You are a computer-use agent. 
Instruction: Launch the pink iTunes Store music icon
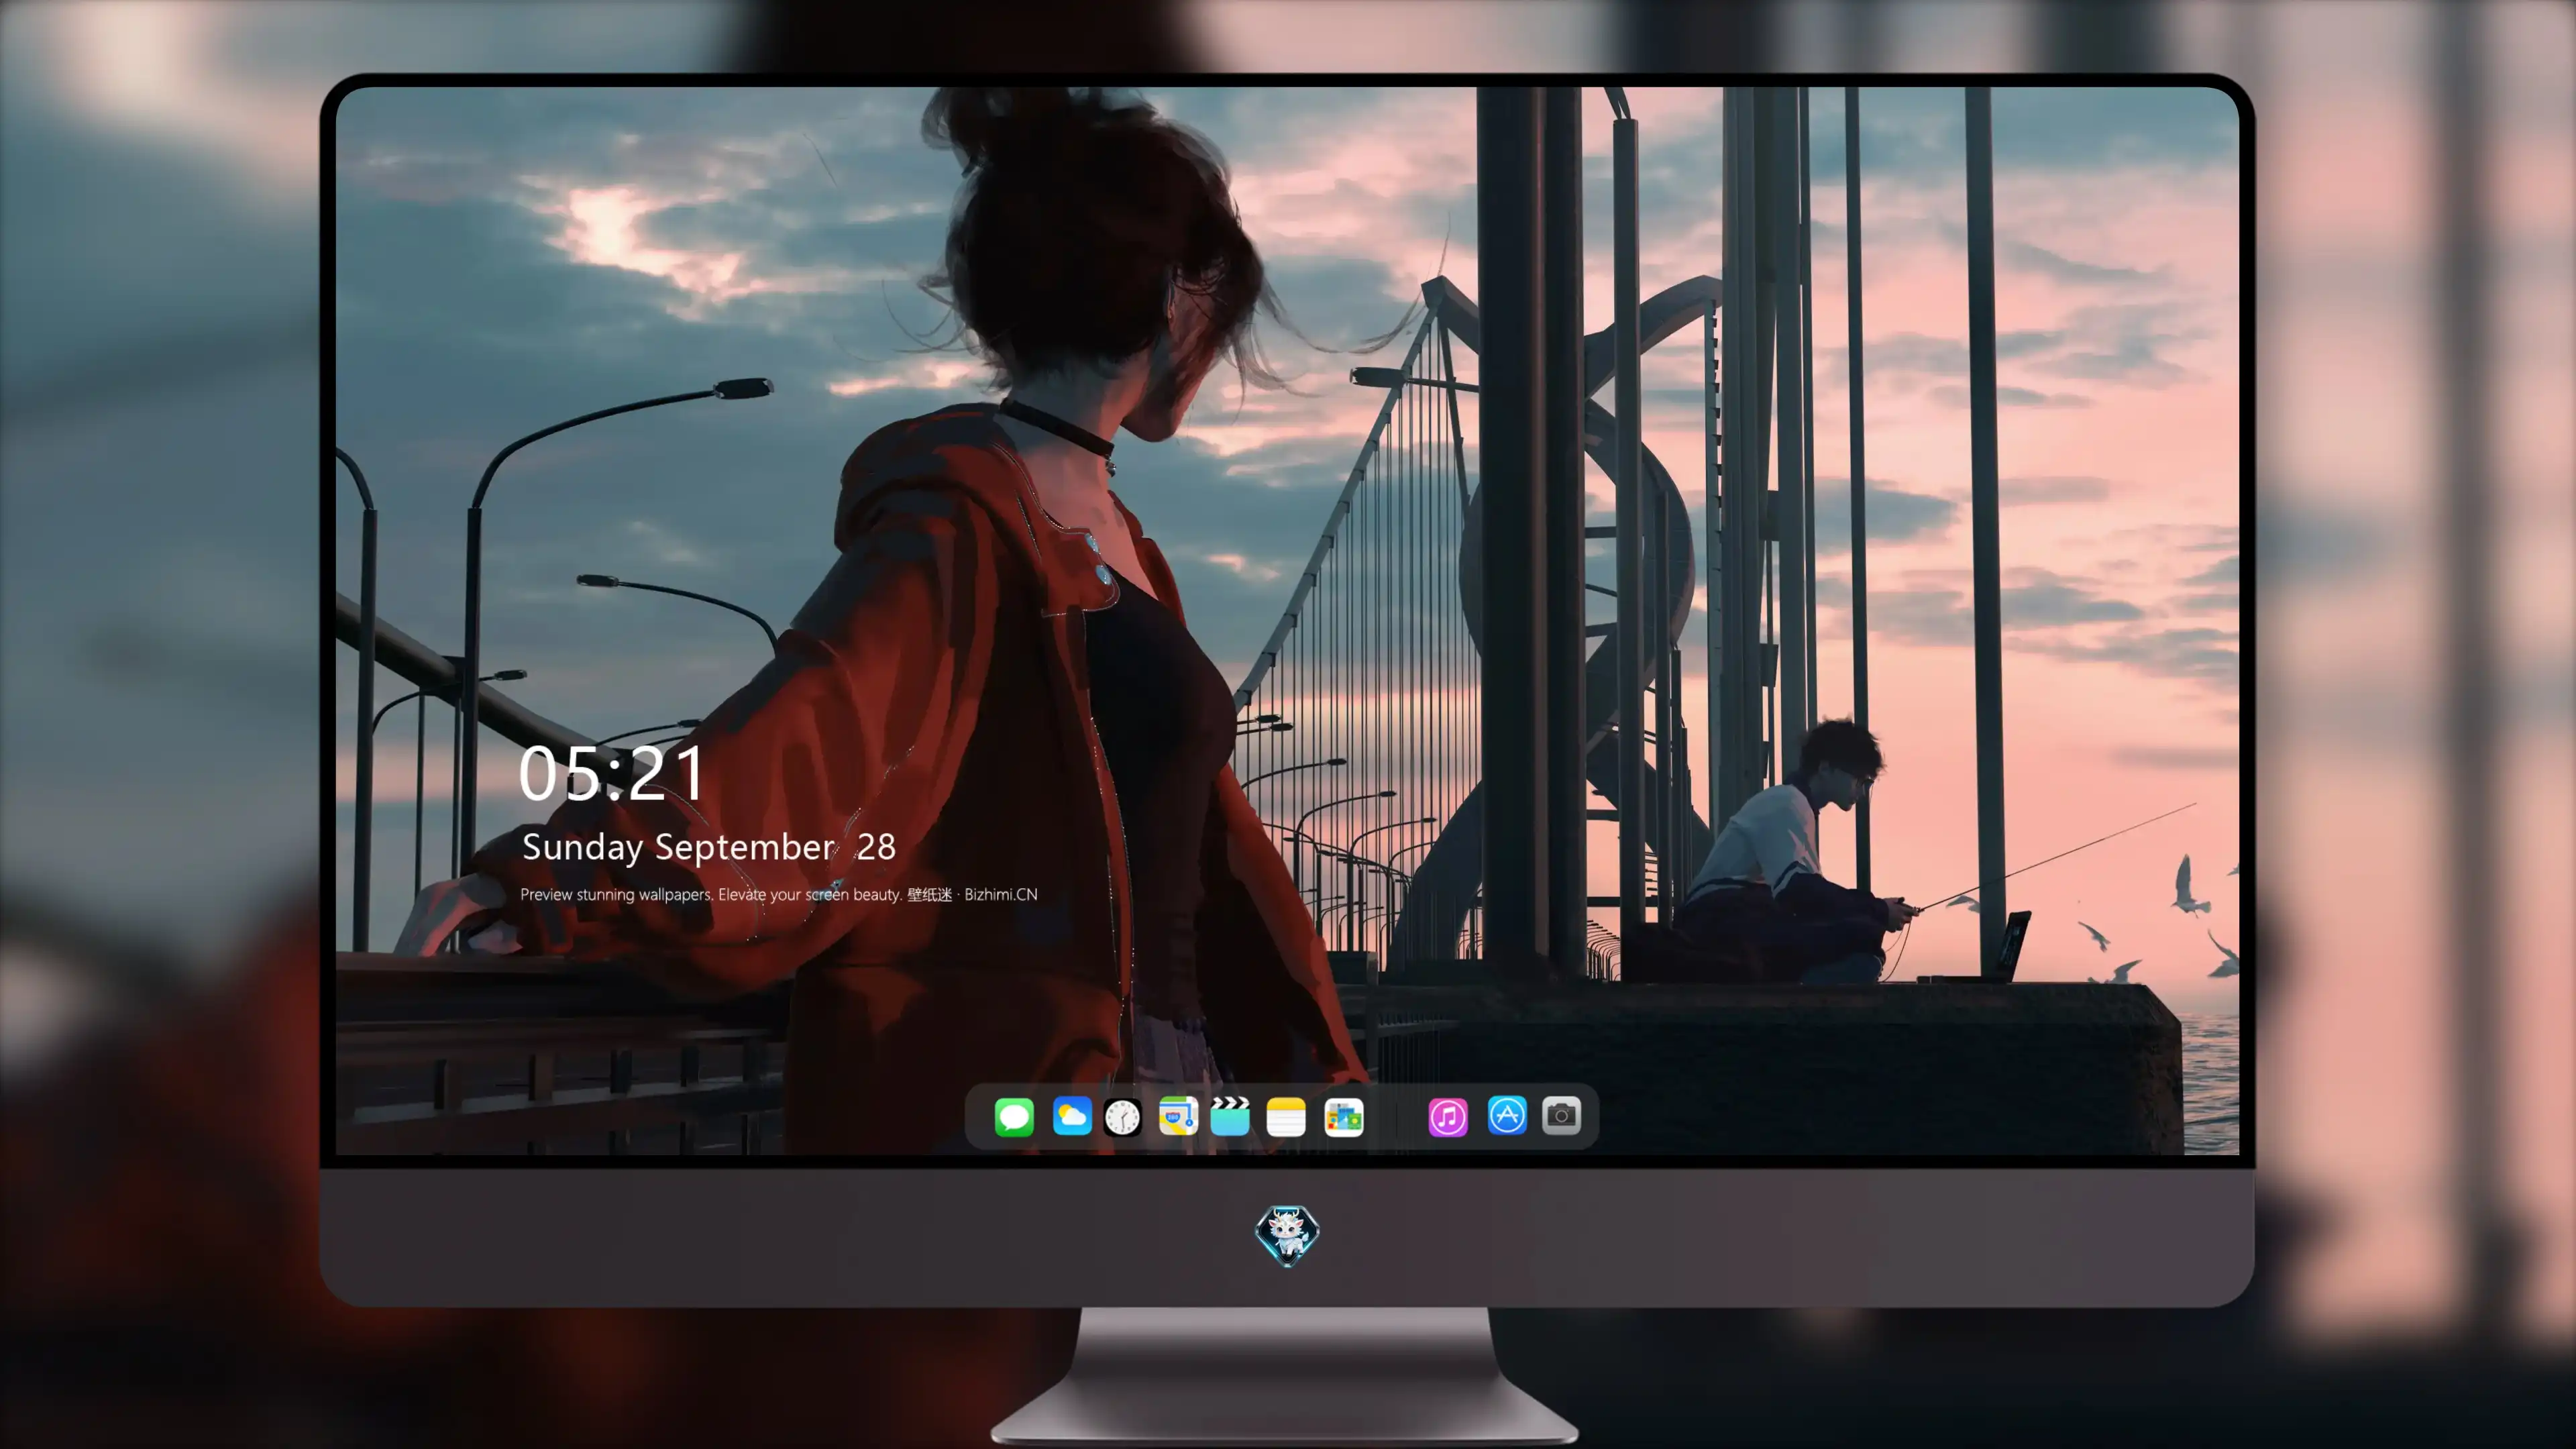(x=1448, y=1117)
